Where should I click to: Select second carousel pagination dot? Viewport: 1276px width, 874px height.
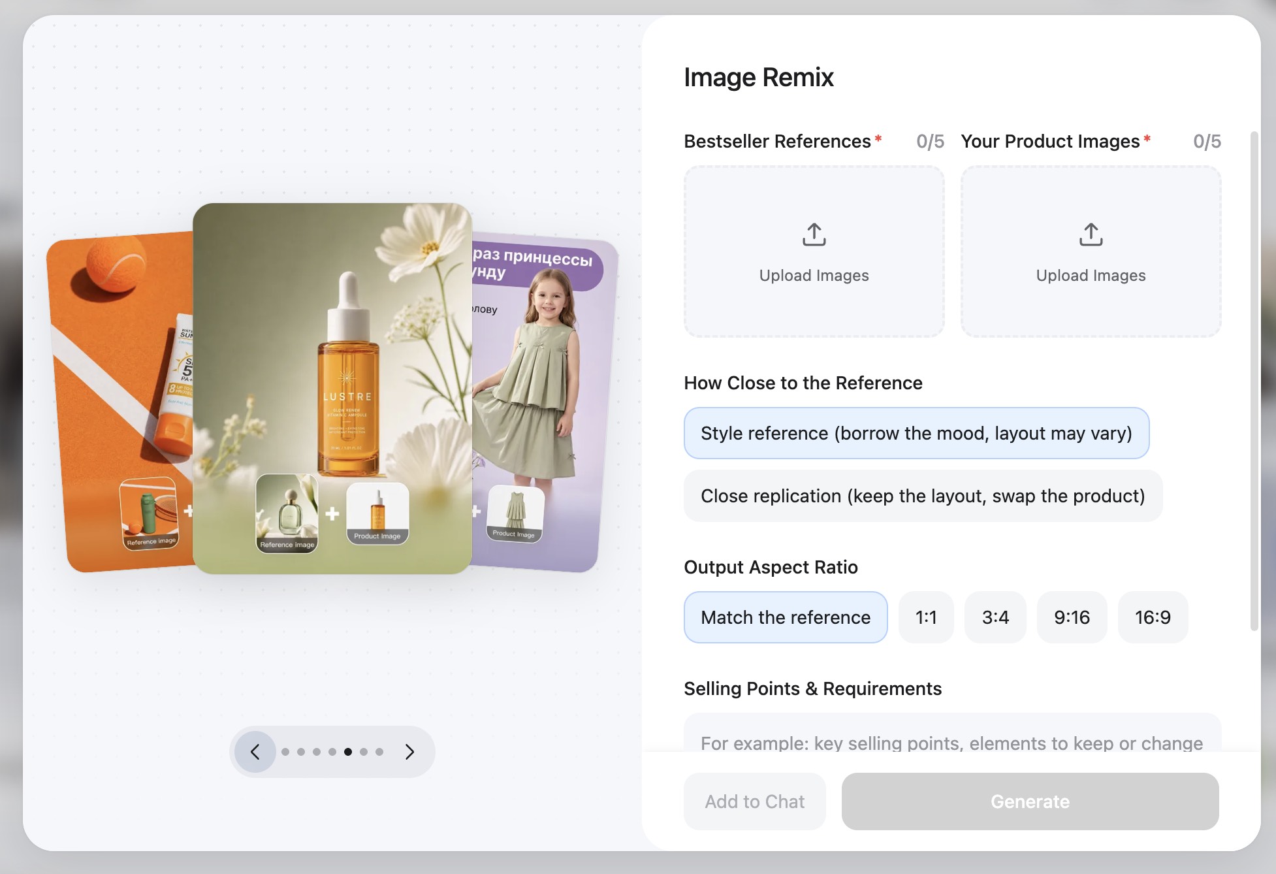coord(301,752)
